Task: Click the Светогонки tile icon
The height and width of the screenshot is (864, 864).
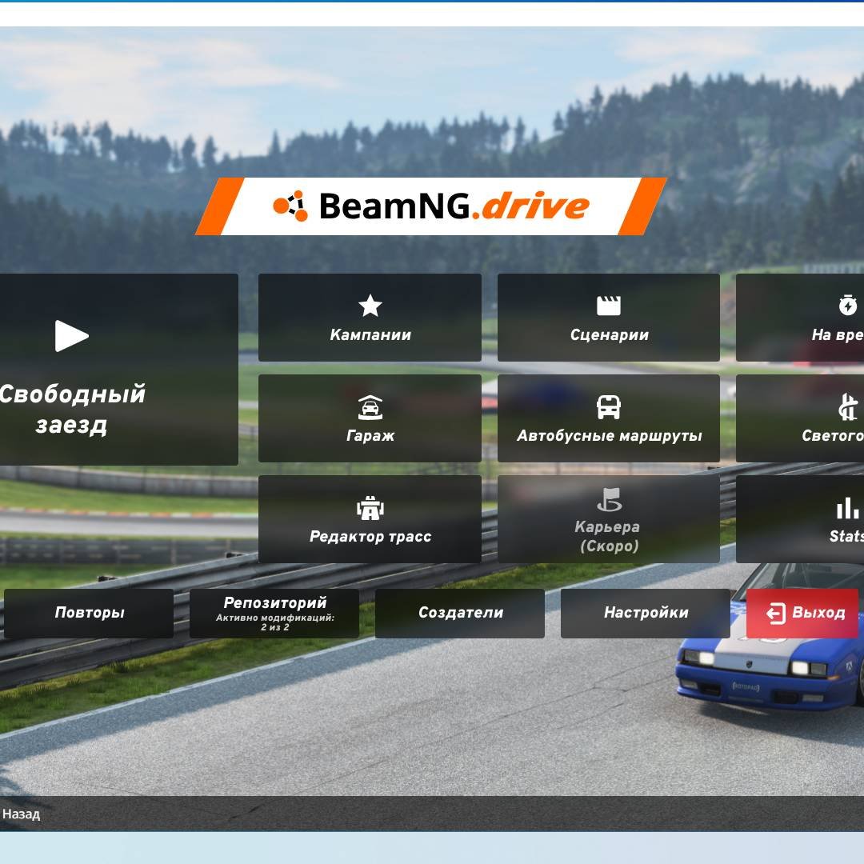Action: (x=847, y=407)
